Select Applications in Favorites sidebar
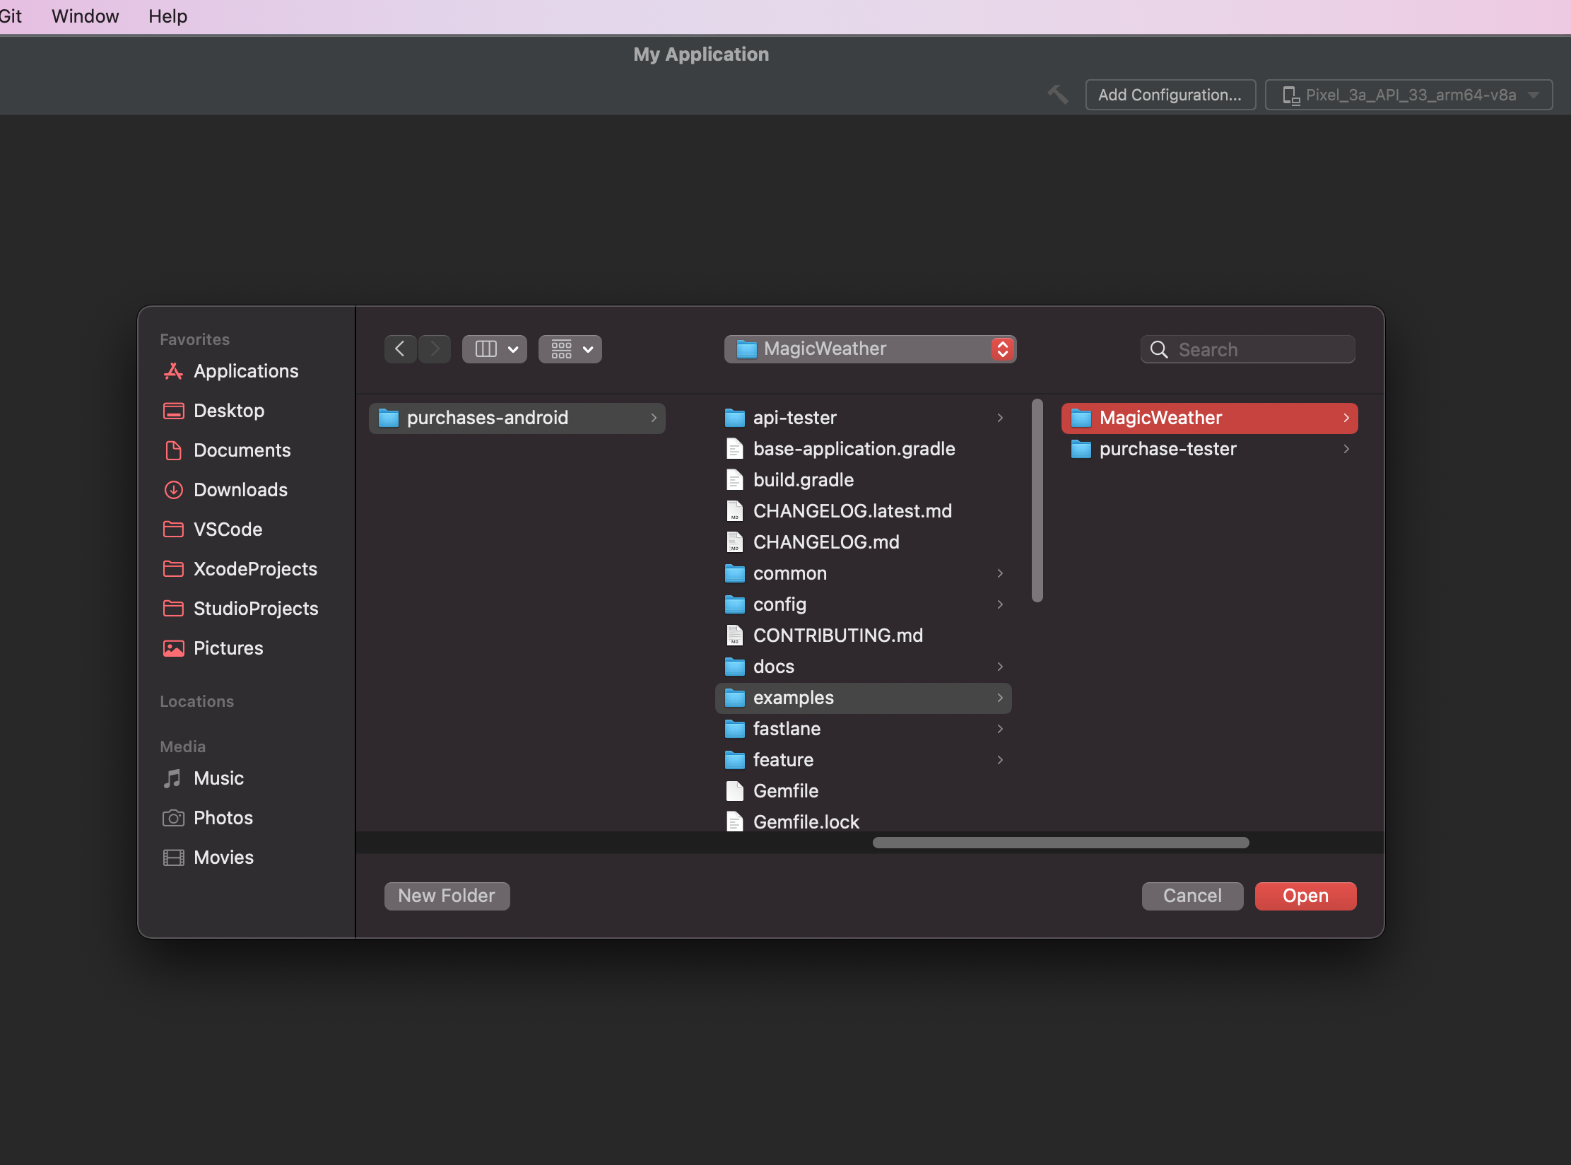1571x1165 pixels. pos(246,371)
